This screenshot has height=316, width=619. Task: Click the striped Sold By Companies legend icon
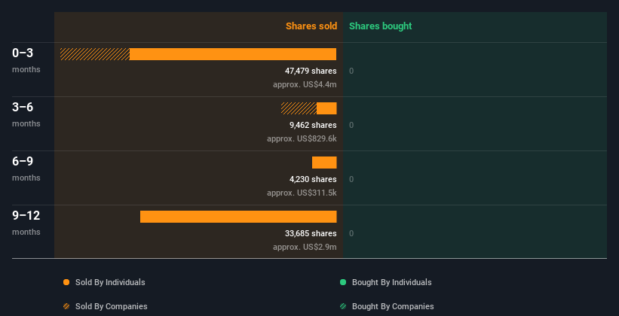[x=66, y=306]
